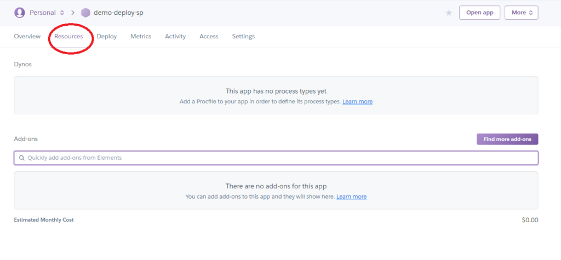
Task: Switch to the Access tab
Action: pos(209,36)
